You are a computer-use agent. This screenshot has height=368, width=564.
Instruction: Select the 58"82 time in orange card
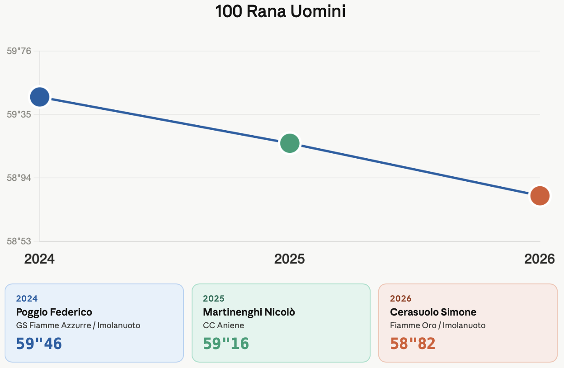[413, 344]
